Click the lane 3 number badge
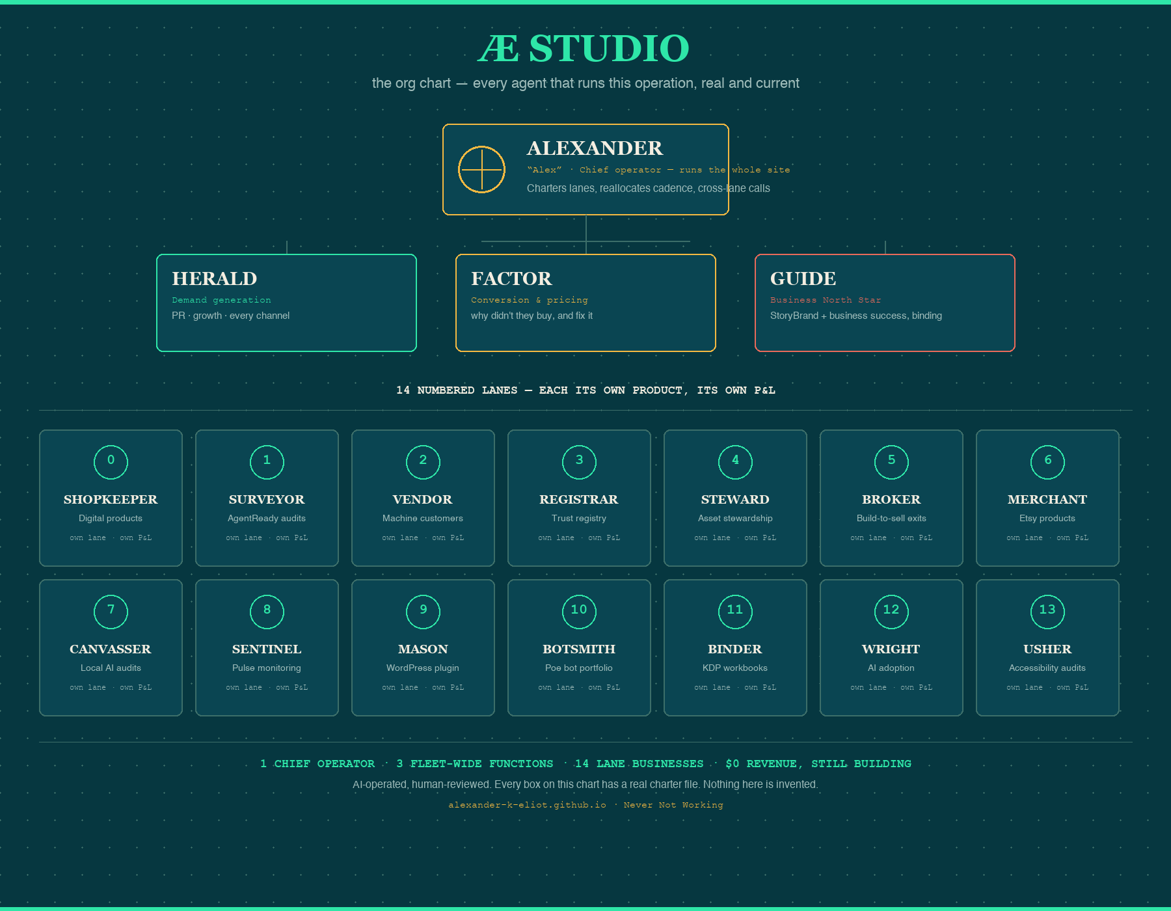 pos(579,462)
